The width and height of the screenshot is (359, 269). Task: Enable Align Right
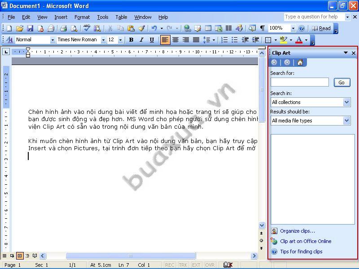point(186,40)
